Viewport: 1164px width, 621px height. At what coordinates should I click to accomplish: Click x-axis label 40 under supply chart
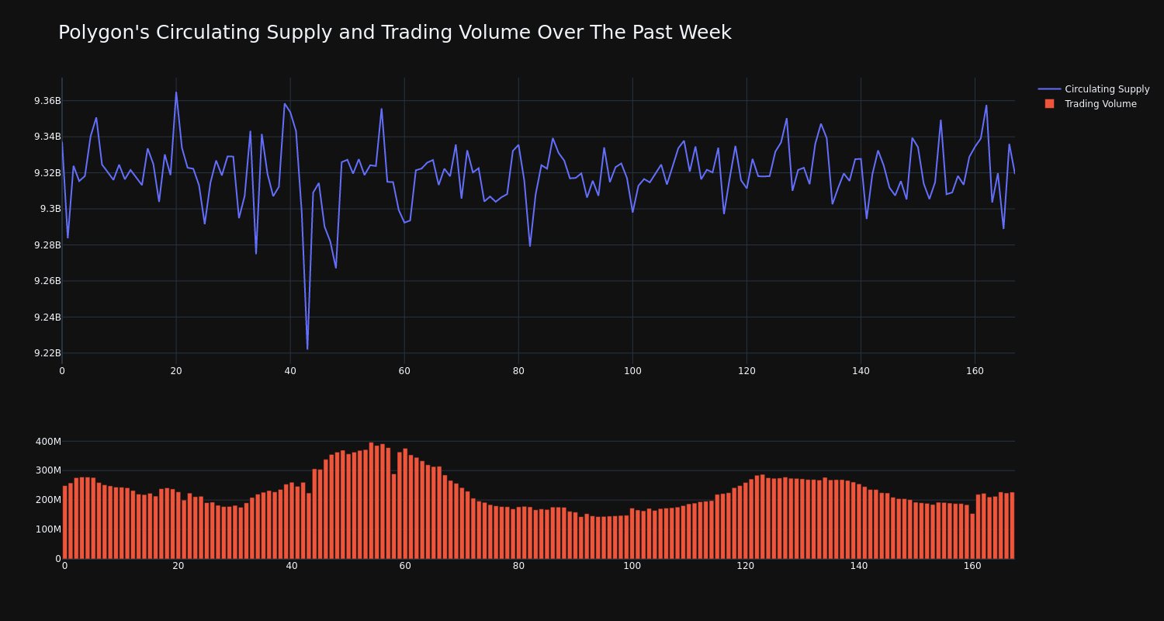(x=290, y=371)
